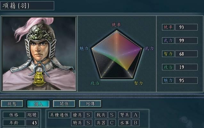Image resolution: width=204 pixels, height=128 pixels.
Task: Click the 戟兵 S rank cell
Action: pos(112,115)
